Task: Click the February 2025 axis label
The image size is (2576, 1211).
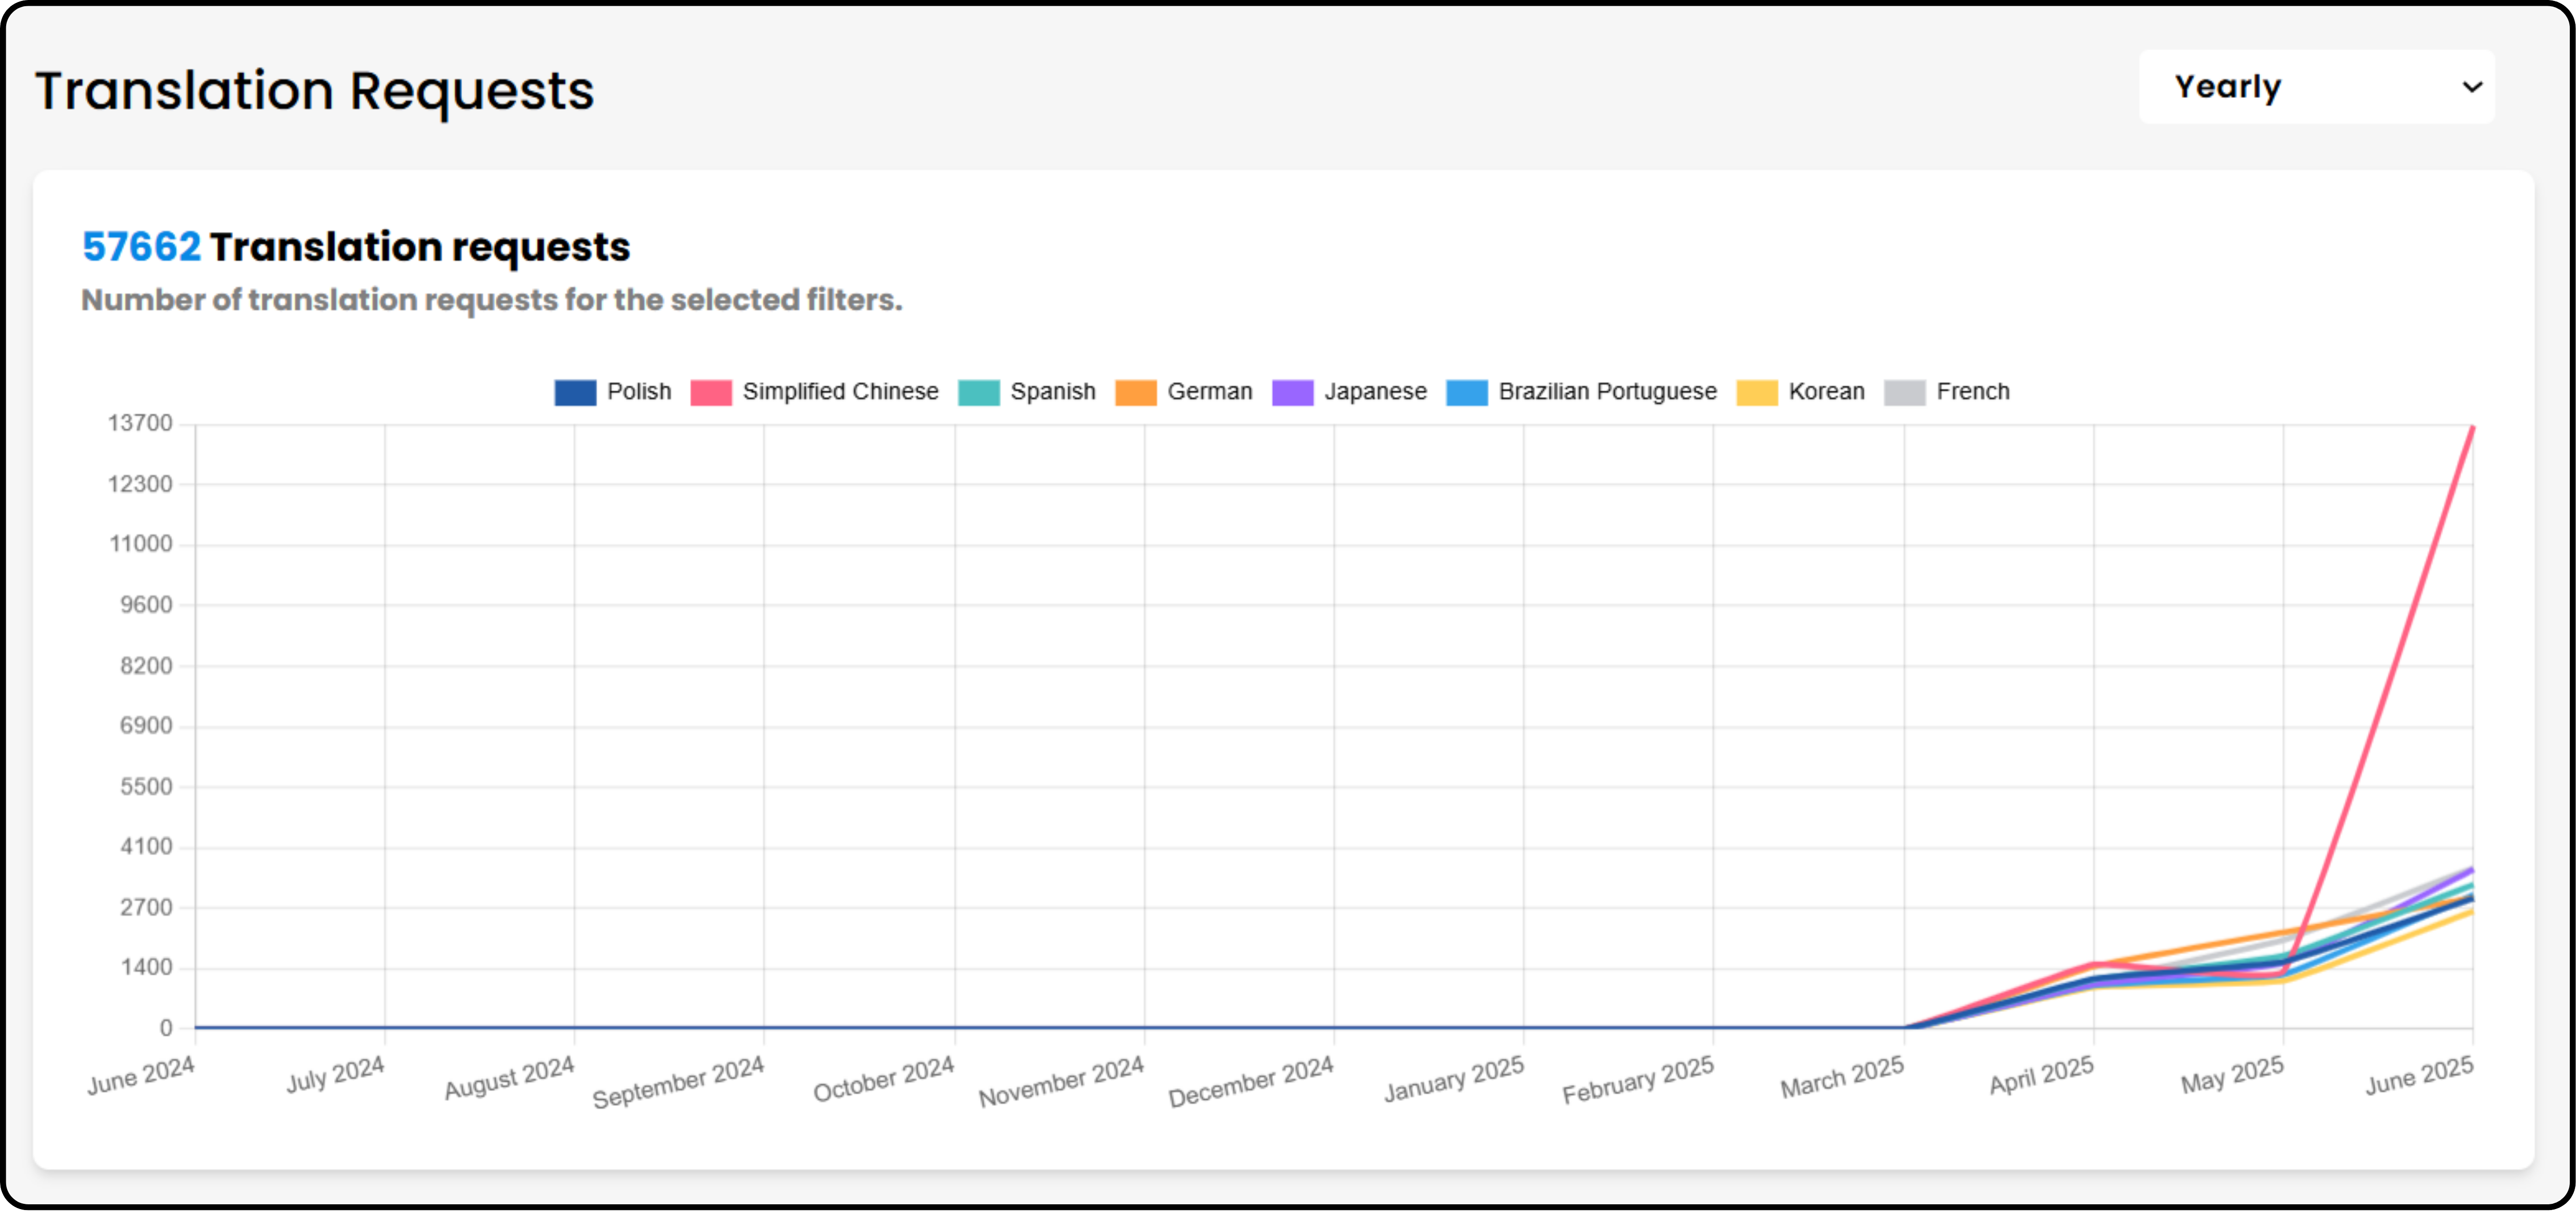Action: point(1639,1080)
